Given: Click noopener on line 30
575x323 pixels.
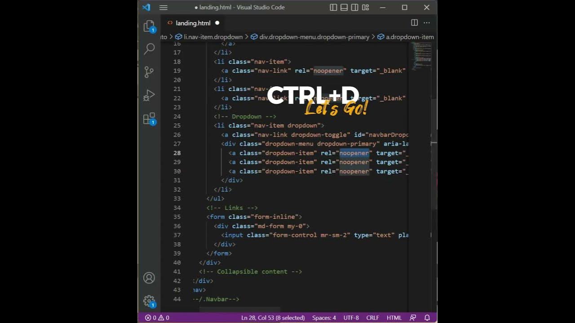Looking at the screenshot, I should (x=354, y=171).
